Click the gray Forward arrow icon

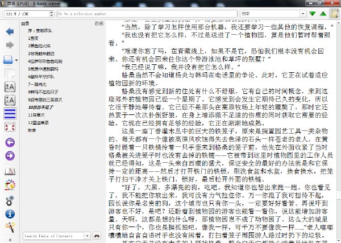click(10, 45)
